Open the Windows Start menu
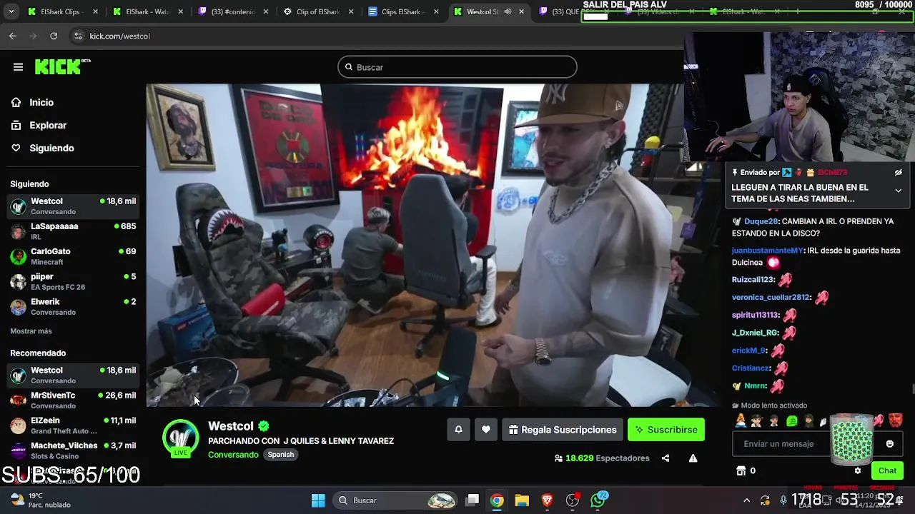Viewport: 915px width, 514px height. (318, 500)
